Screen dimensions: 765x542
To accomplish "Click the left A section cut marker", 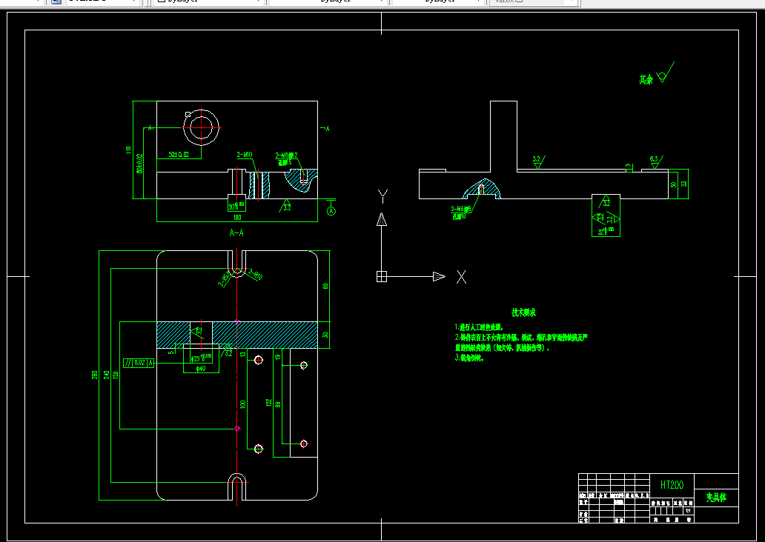I will [150, 127].
